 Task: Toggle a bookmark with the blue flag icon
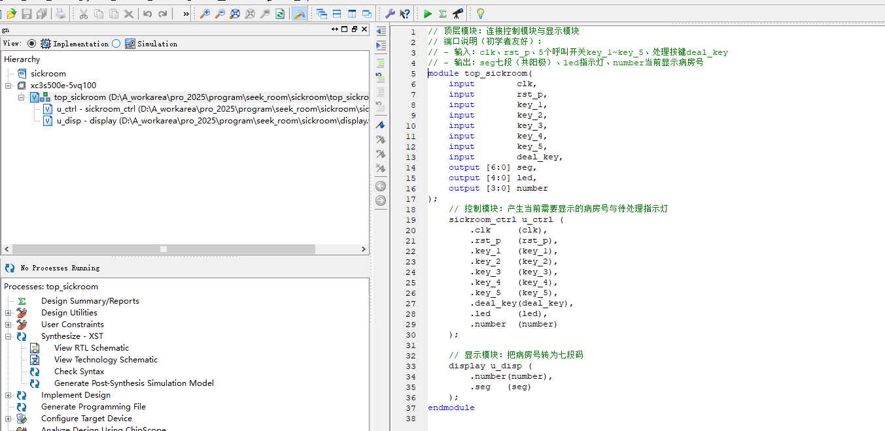[381, 124]
